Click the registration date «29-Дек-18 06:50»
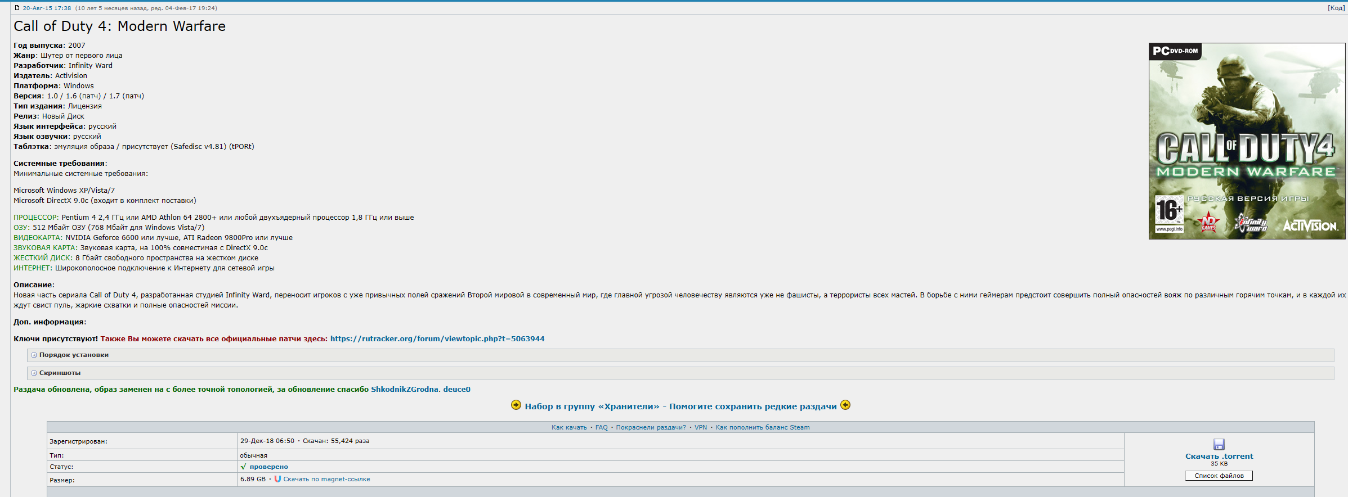This screenshot has width=1348, height=497. [x=267, y=441]
